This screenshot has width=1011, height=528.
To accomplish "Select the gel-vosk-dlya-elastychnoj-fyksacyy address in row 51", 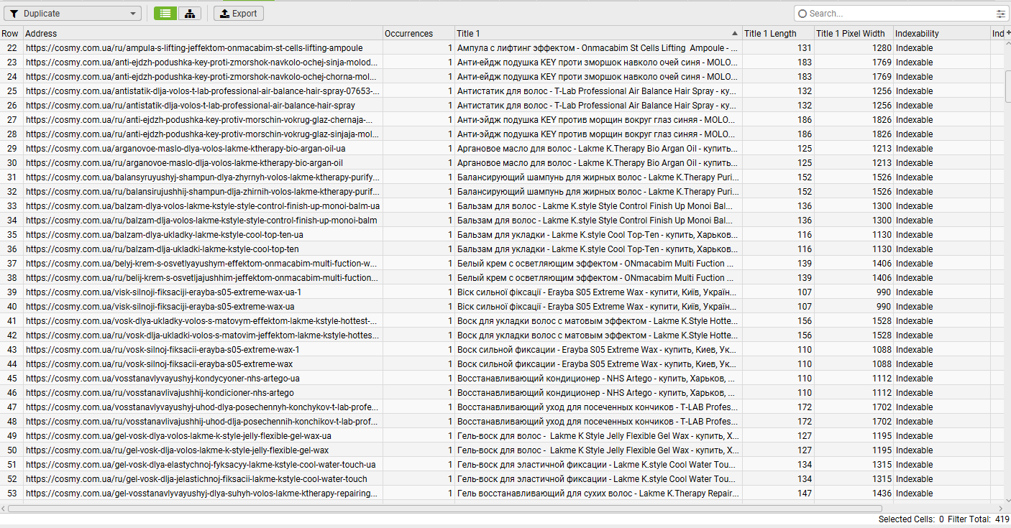I will pyautogui.click(x=203, y=465).
